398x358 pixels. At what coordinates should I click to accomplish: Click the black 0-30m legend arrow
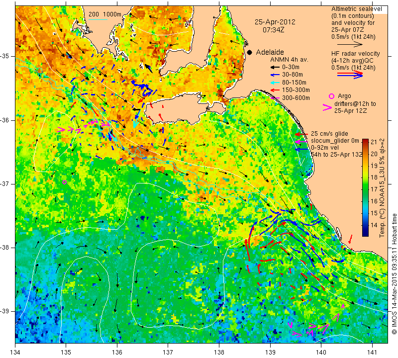click(275, 67)
